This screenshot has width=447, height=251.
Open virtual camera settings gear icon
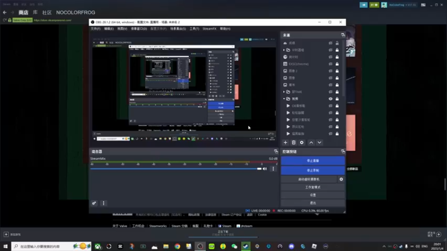(341, 179)
